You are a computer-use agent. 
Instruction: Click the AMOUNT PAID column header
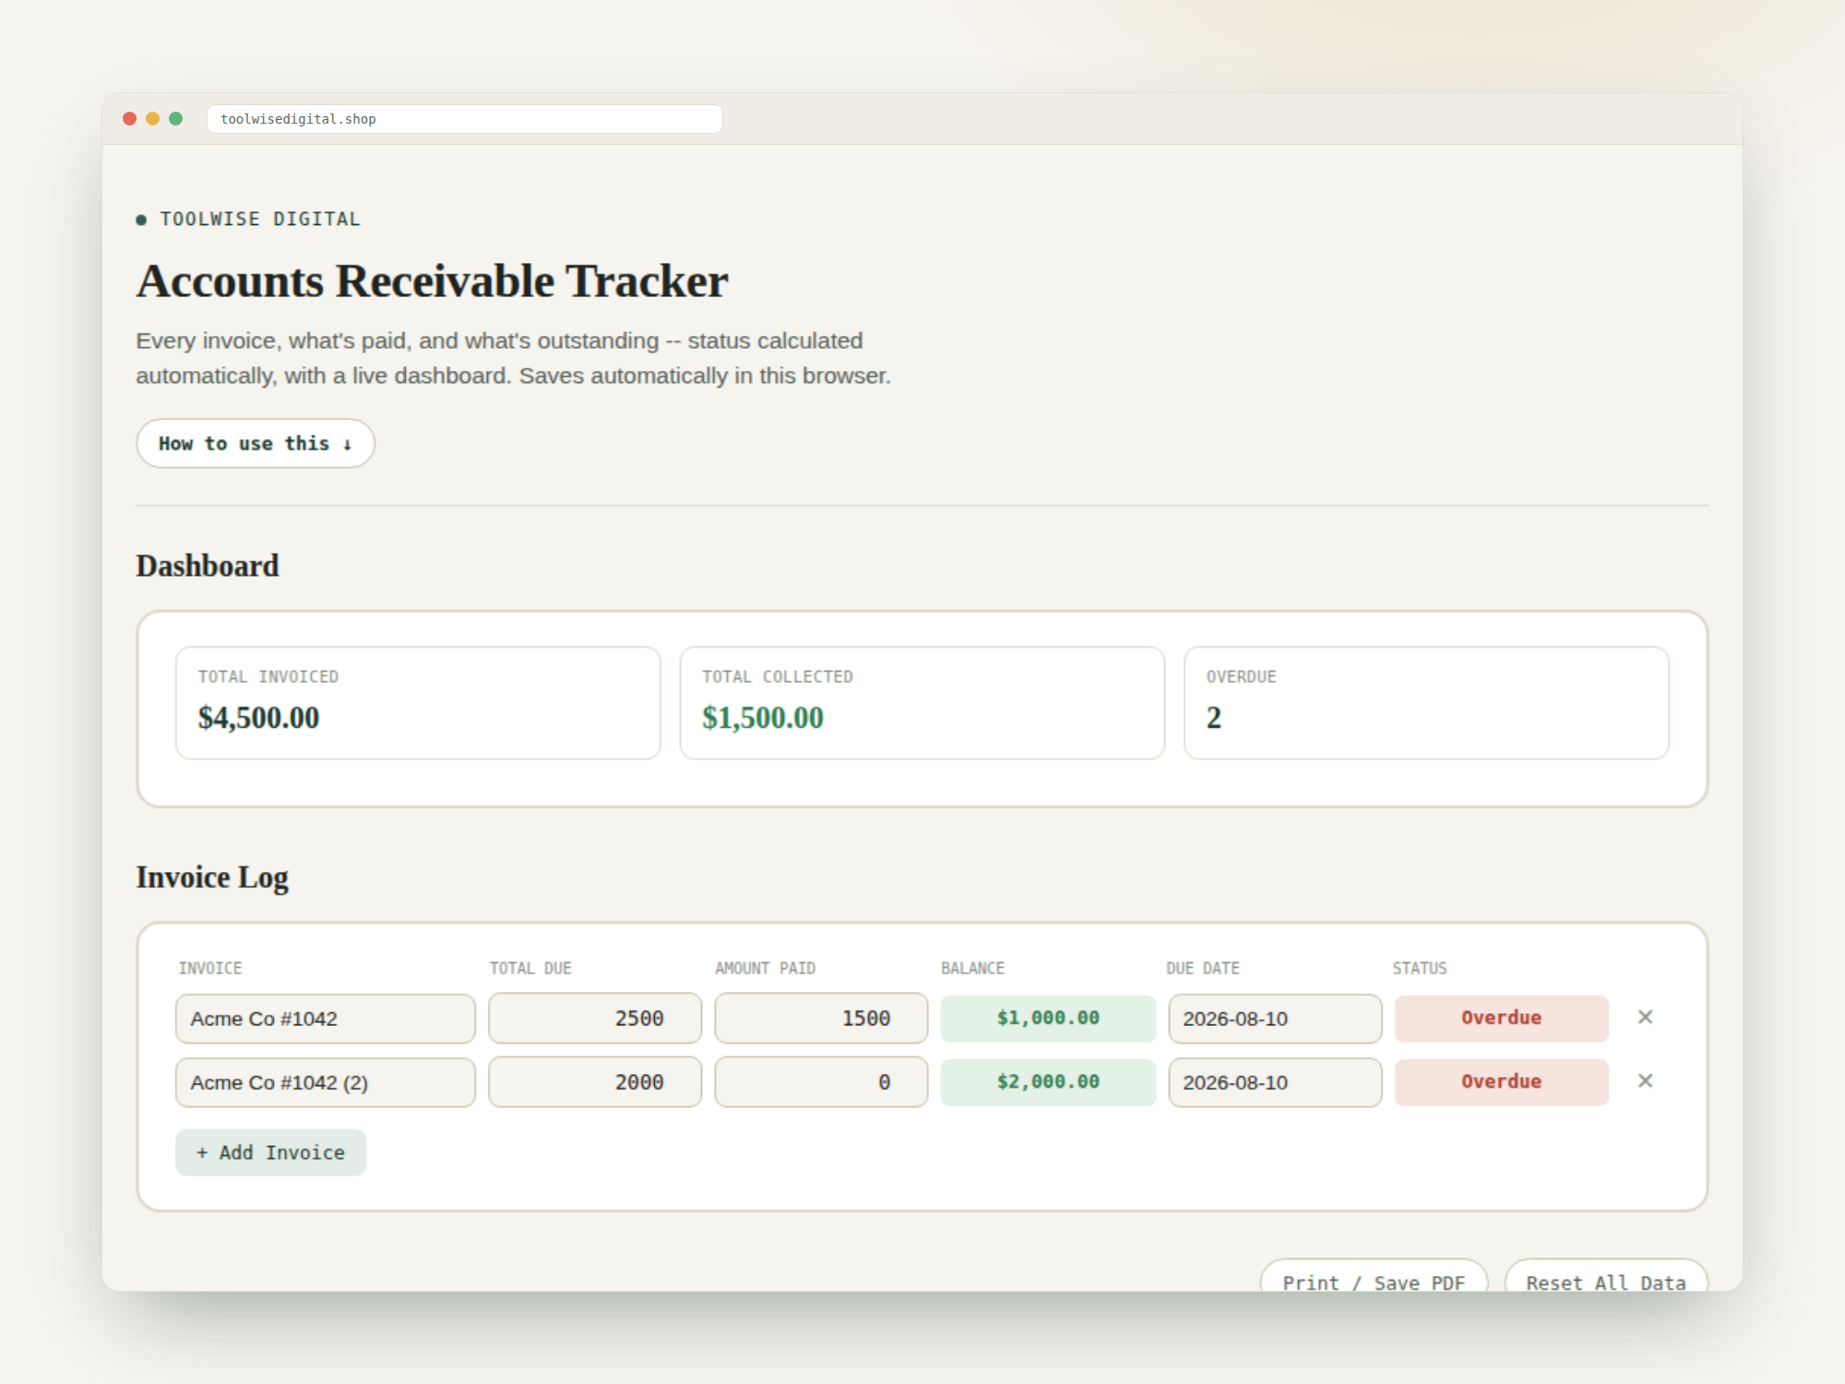pos(766,968)
